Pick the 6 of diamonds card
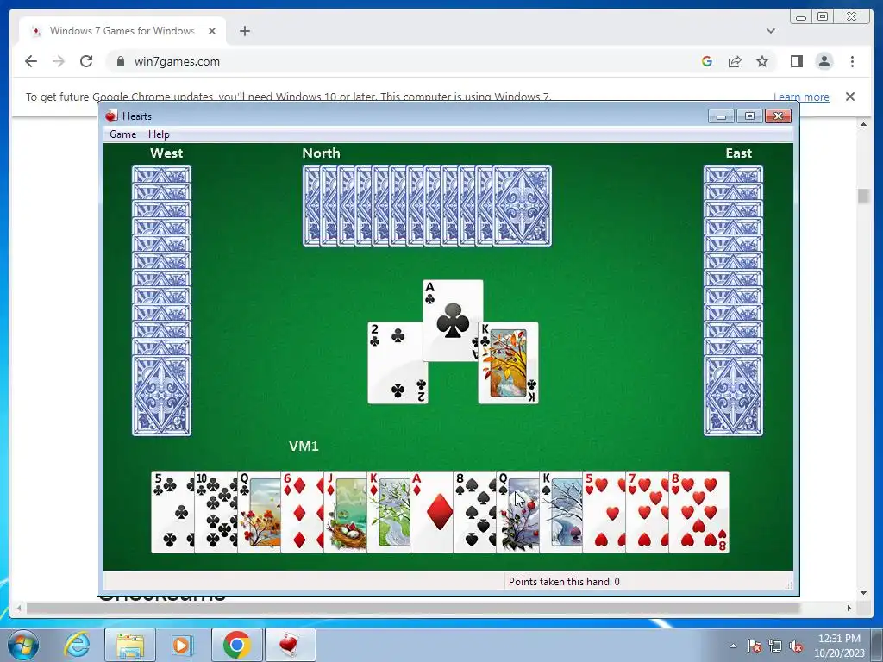 click(302, 512)
